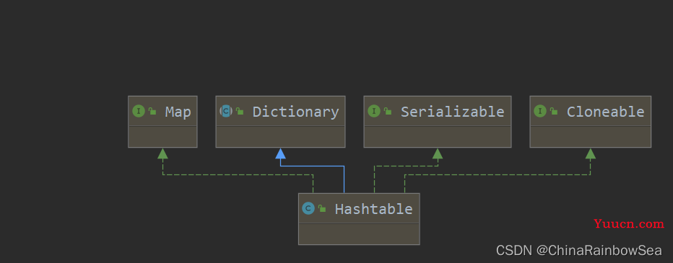
Task: Click the empty members compartment of Hashtable
Action: pos(359,234)
